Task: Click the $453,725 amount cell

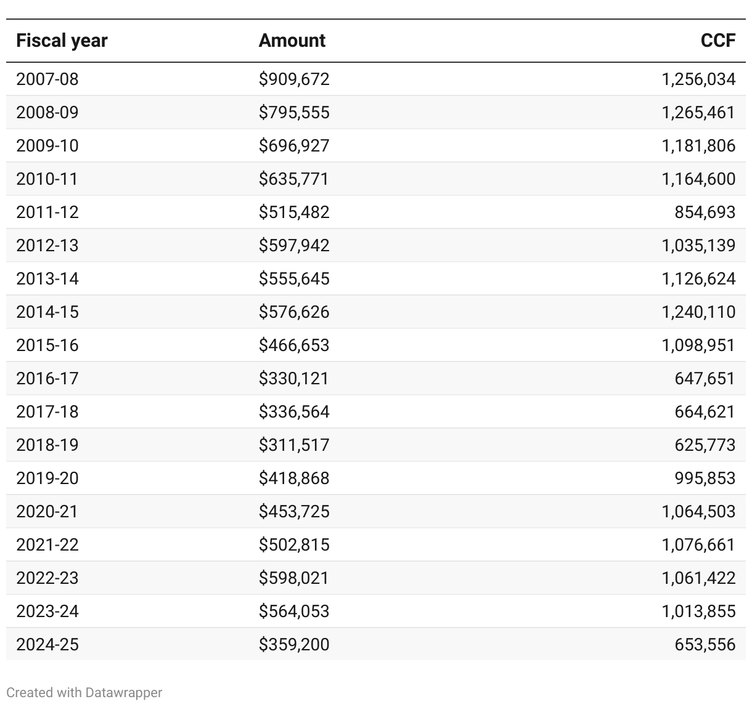Action: tap(294, 511)
